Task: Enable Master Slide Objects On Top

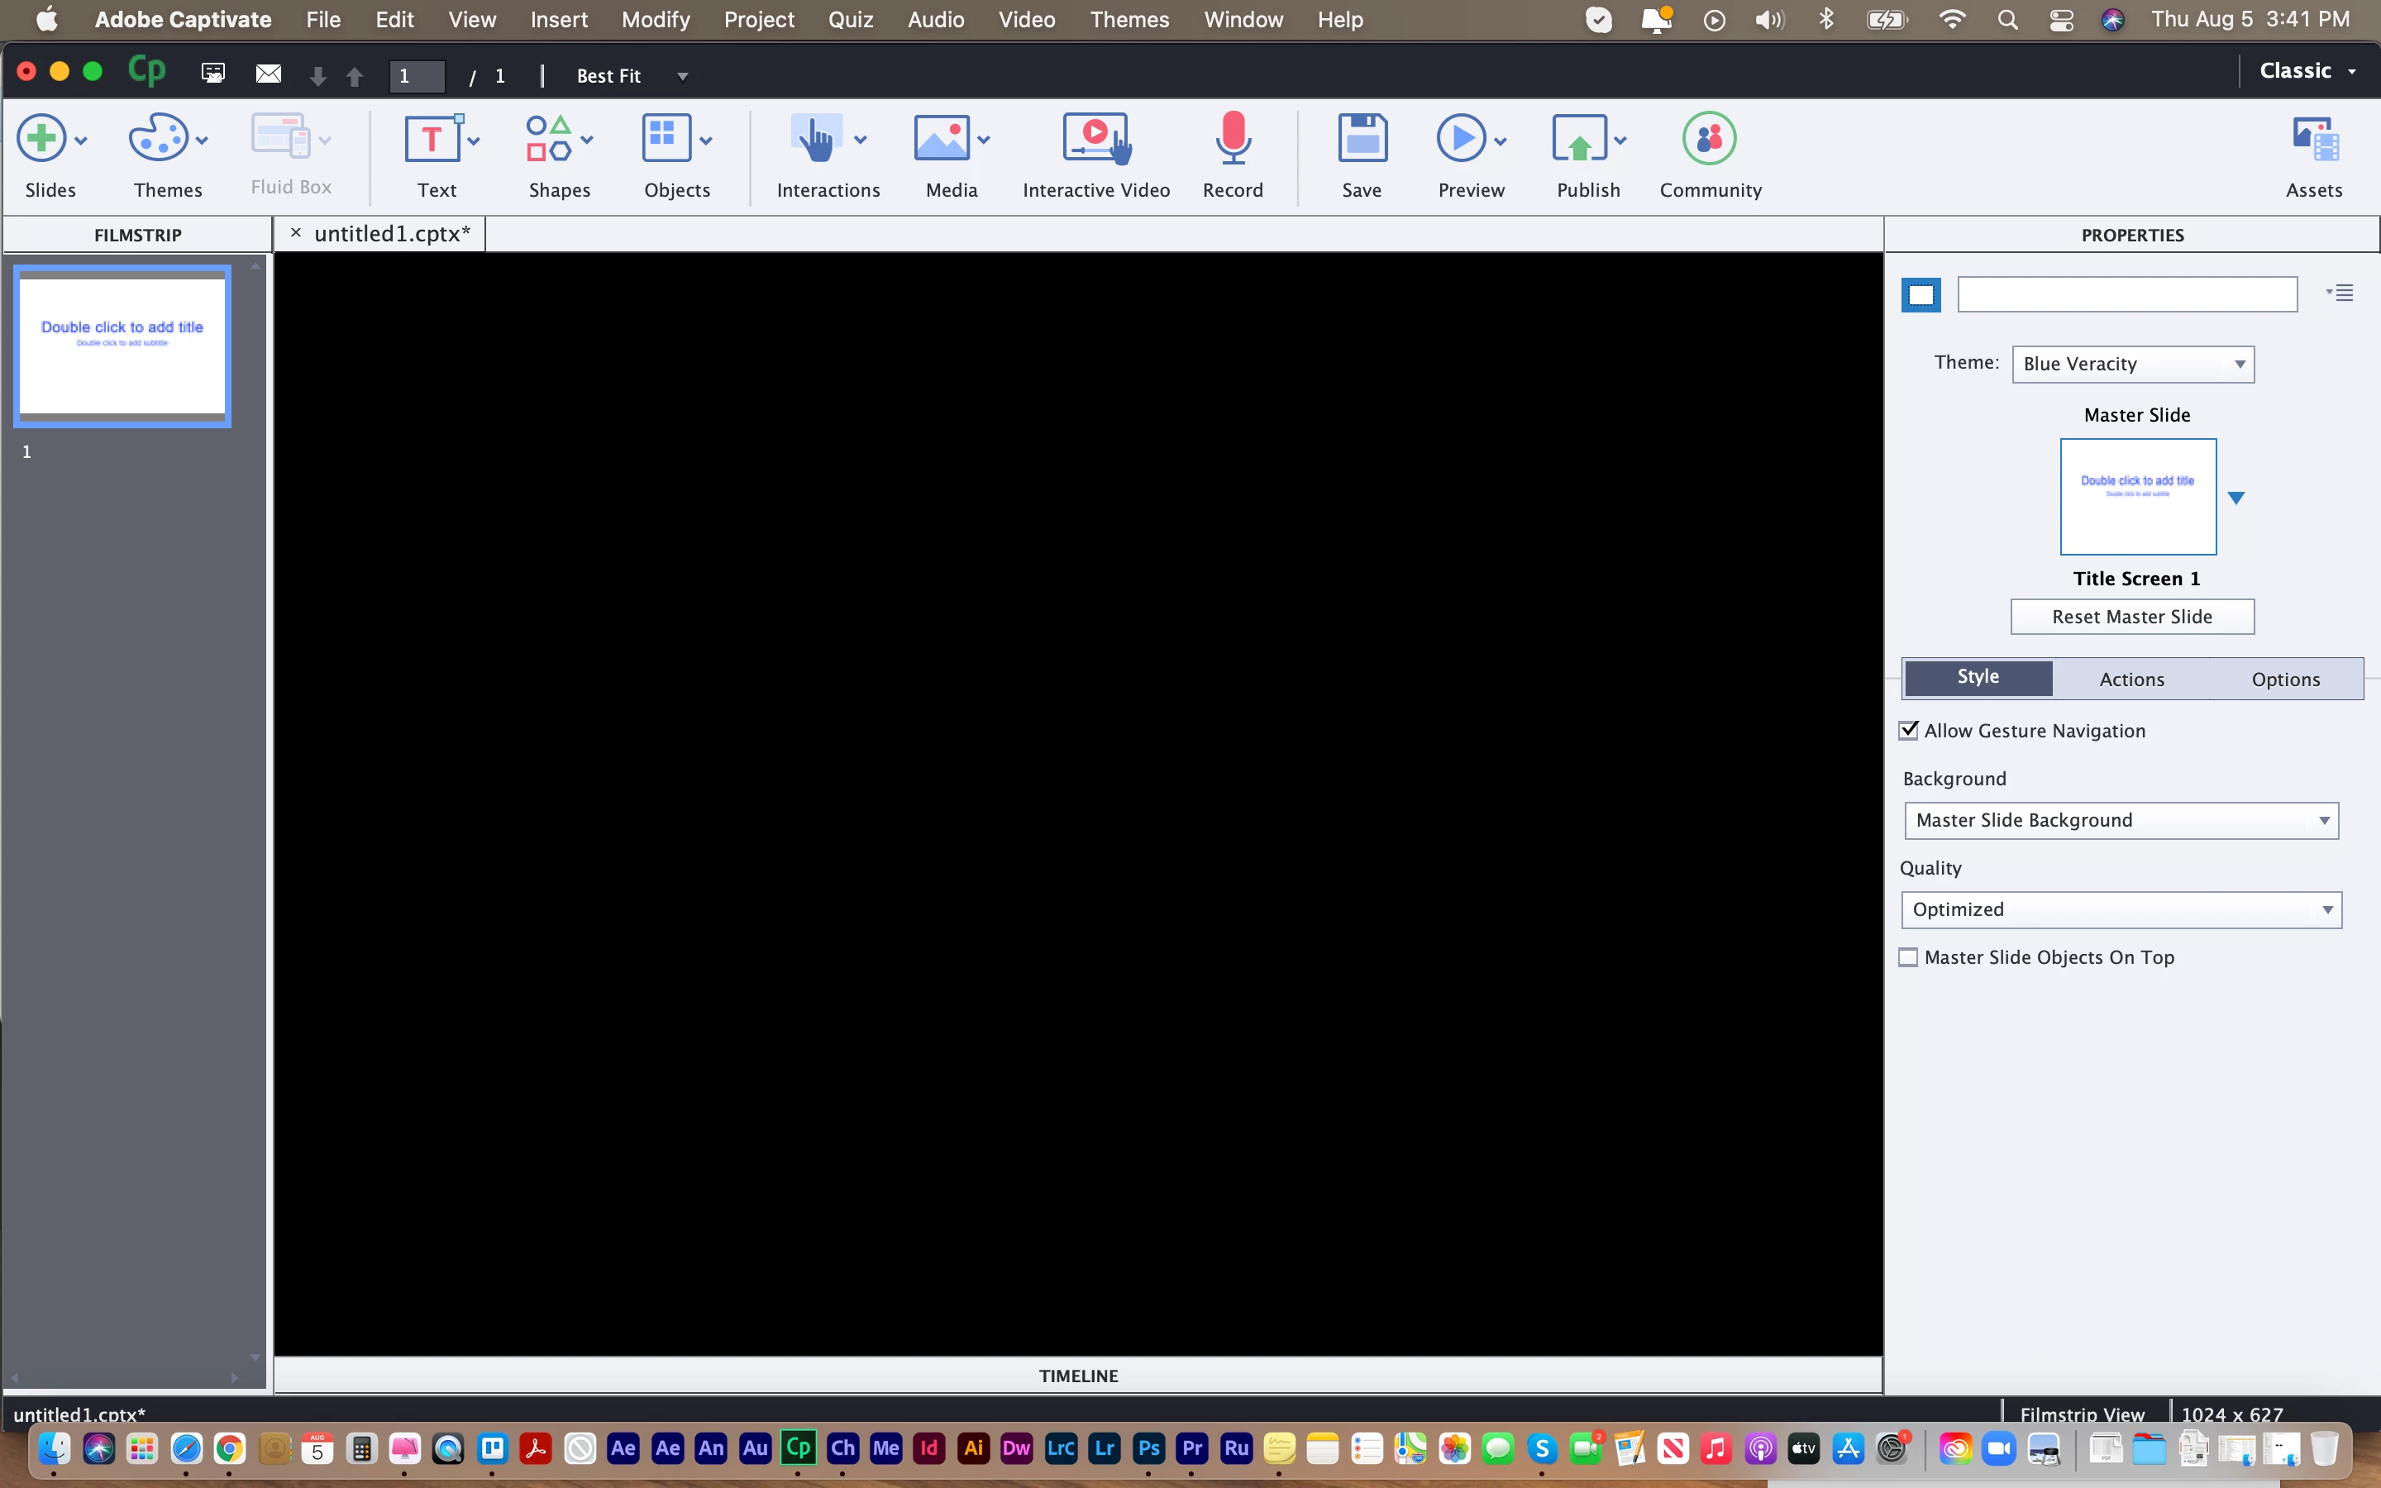Action: tap(1909, 957)
